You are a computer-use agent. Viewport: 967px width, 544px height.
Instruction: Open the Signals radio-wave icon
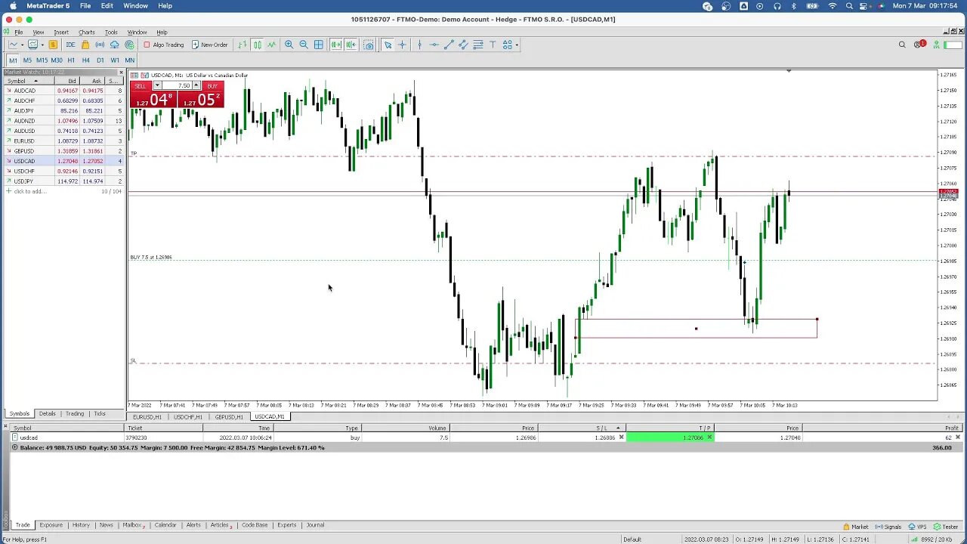pyautogui.click(x=100, y=45)
